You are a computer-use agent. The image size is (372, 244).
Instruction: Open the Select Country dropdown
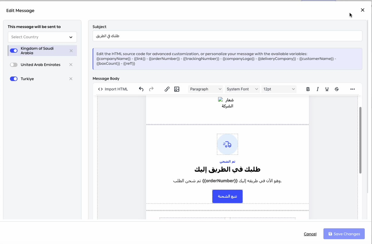[42, 37]
